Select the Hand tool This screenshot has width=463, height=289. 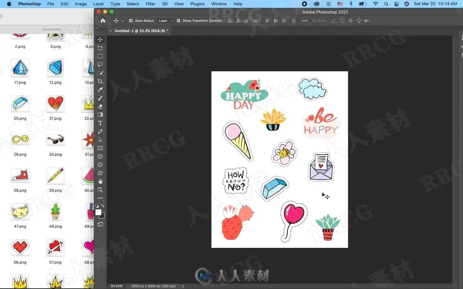tap(100, 181)
